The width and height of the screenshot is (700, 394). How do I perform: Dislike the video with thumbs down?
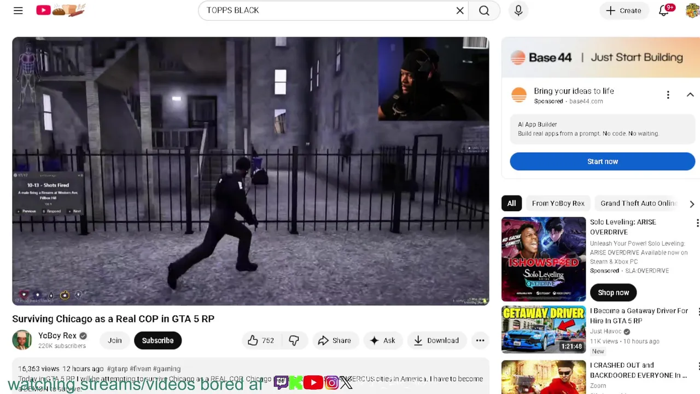click(x=294, y=340)
